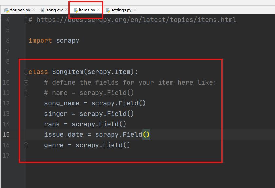The height and width of the screenshot is (188, 275).
Task: Close the settings.py editor tab
Action: [135, 10]
